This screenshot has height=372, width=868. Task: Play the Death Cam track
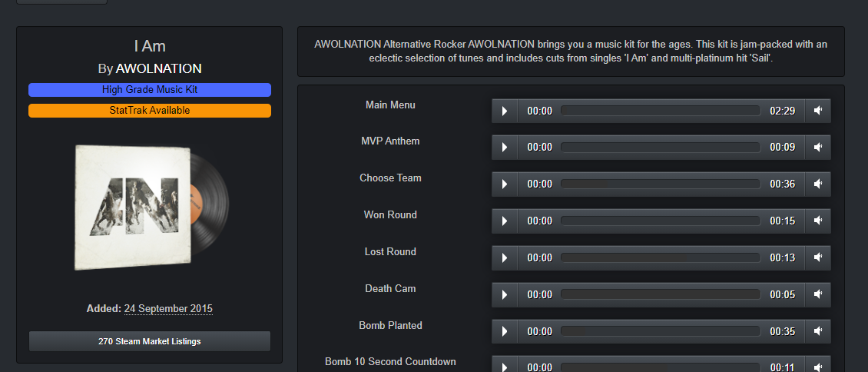[x=505, y=295]
